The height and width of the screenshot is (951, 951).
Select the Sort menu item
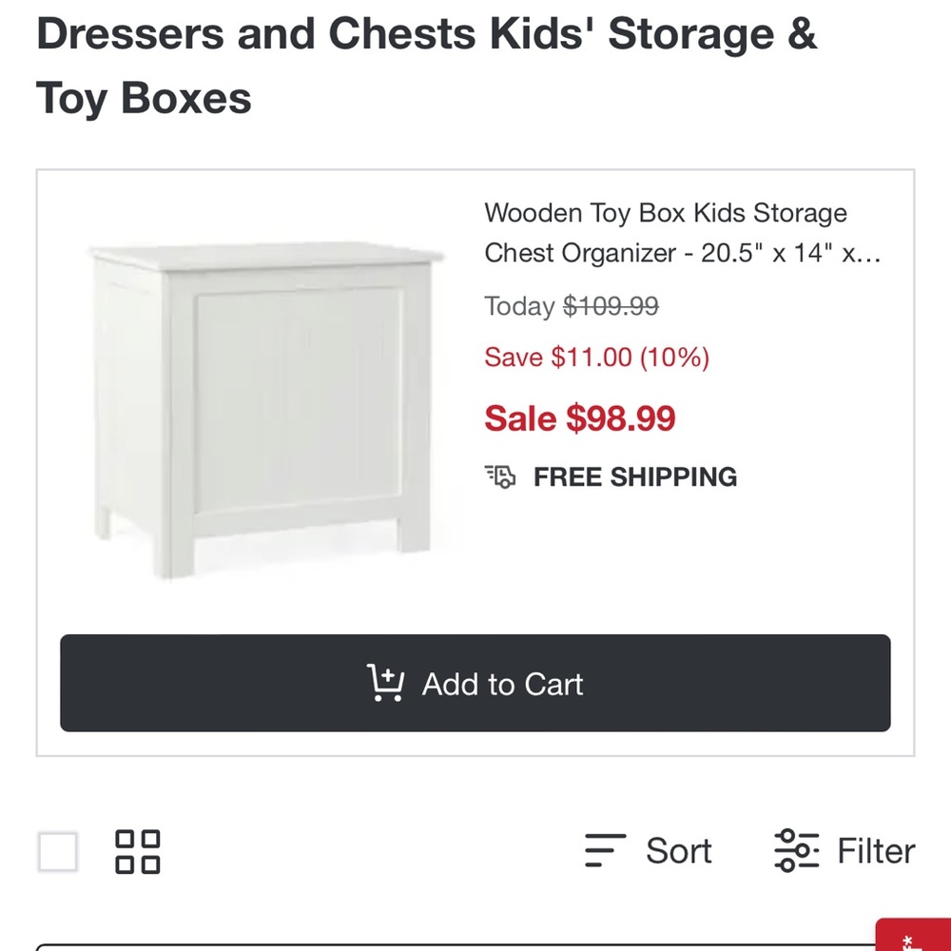(x=678, y=851)
